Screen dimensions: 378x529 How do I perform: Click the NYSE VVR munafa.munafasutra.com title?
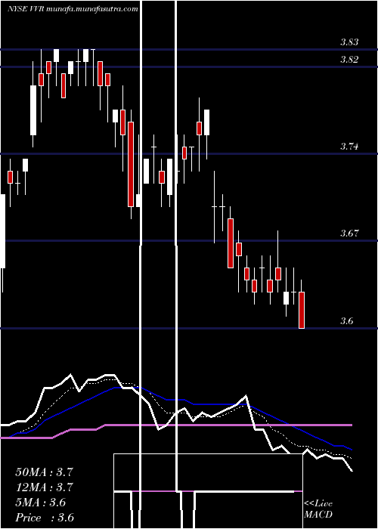click(73, 9)
